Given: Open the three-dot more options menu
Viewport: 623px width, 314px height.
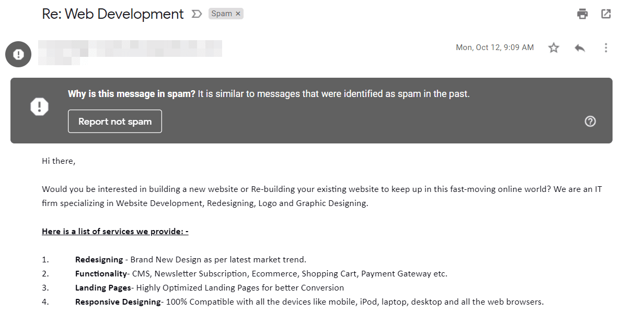Looking at the screenshot, I should [x=606, y=47].
